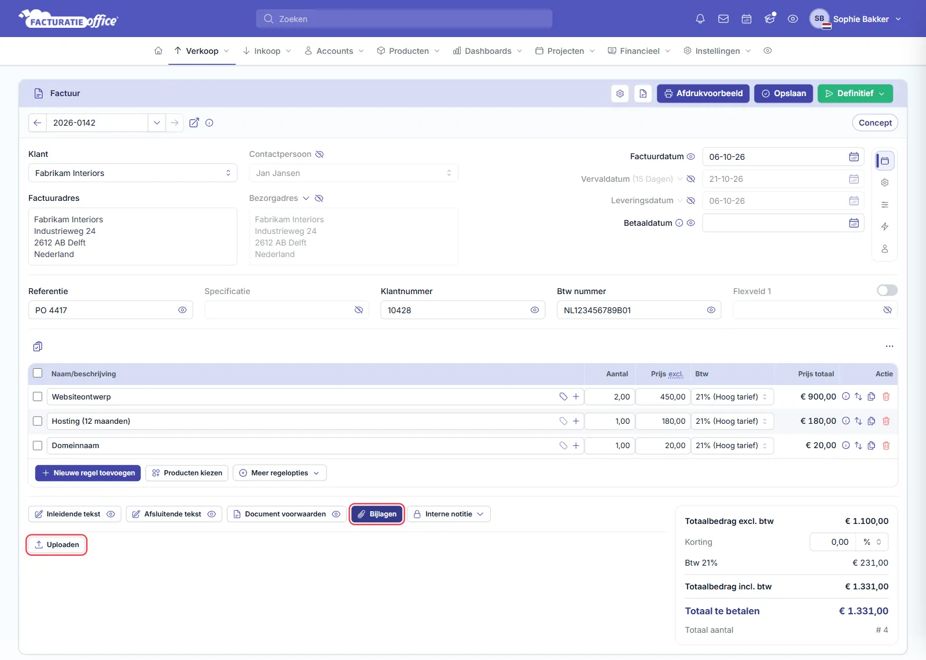The image size is (926, 660).
Task: Open the Klant dropdown Fabrikam Interiors
Action: click(x=133, y=173)
